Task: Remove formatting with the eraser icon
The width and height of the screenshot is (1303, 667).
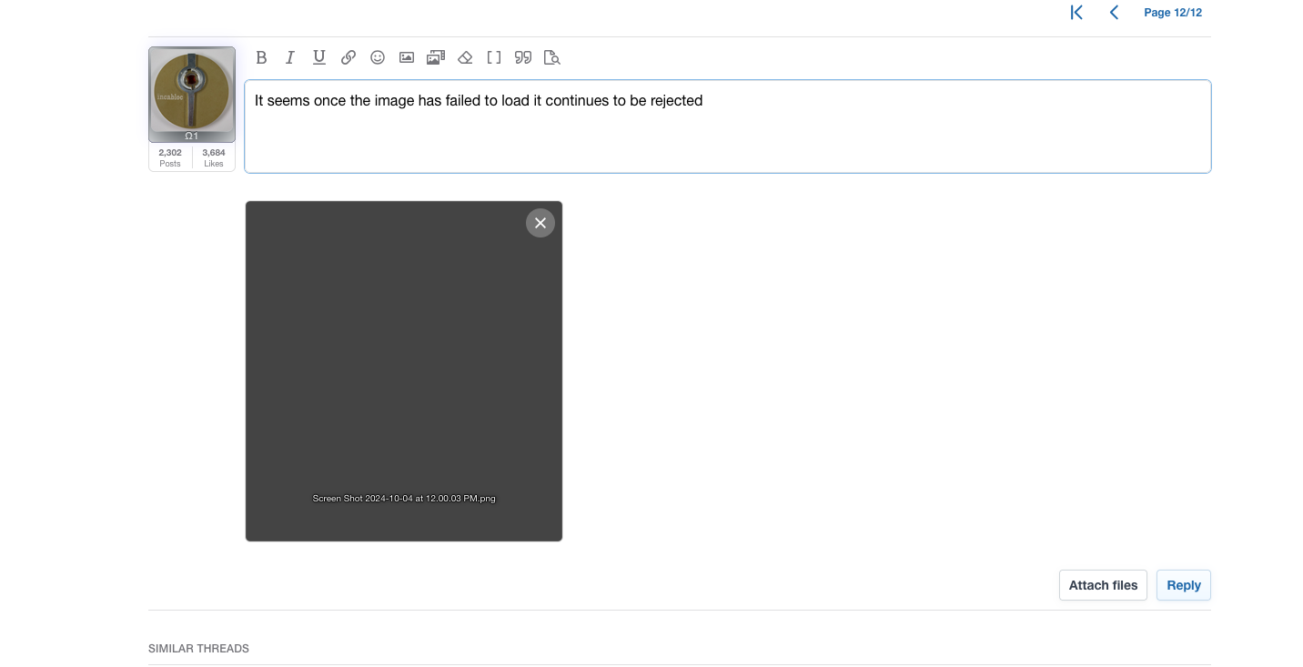Action: (x=465, y=57)
